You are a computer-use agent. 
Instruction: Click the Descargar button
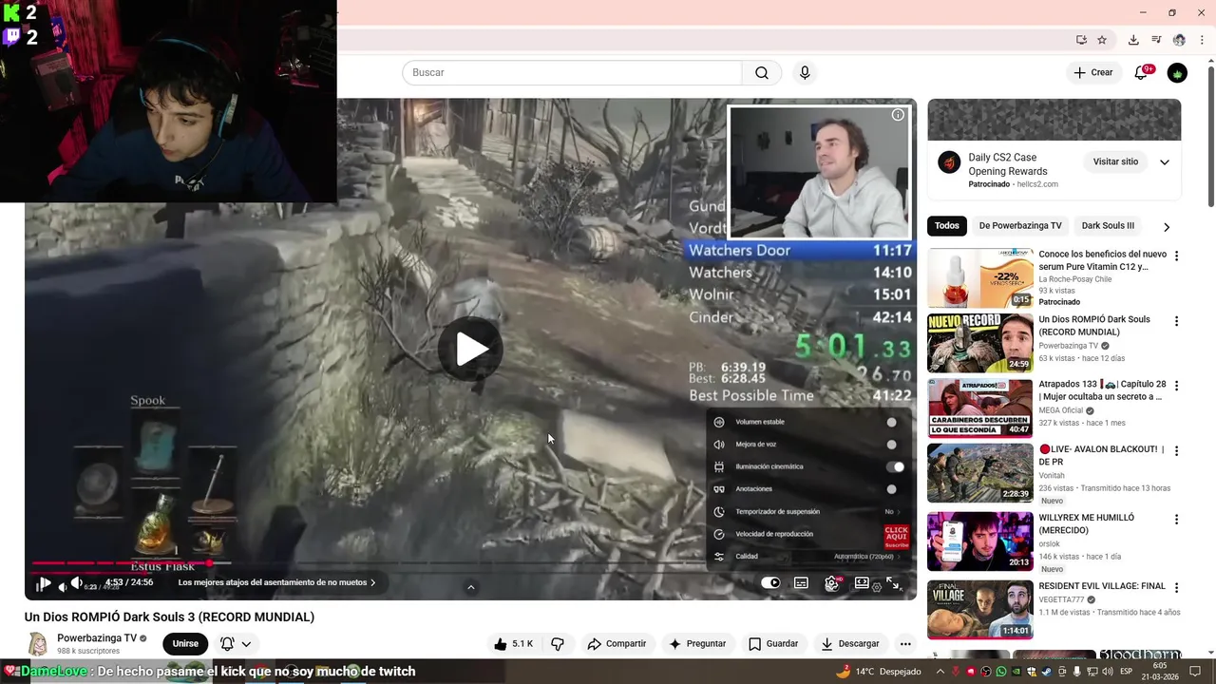coord(850,644)
